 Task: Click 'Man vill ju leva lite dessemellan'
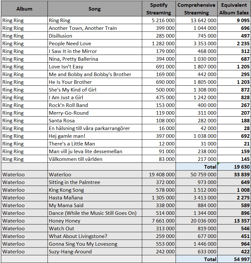click(95, 152)
